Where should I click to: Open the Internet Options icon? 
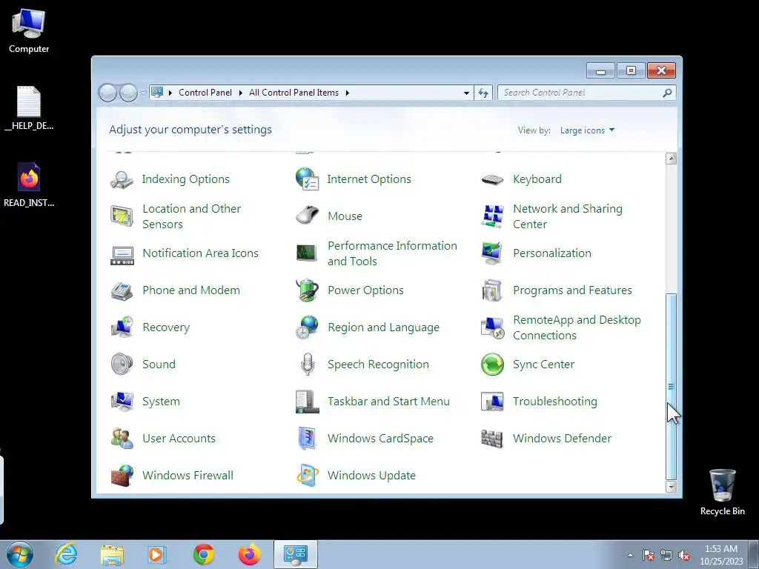308,179
